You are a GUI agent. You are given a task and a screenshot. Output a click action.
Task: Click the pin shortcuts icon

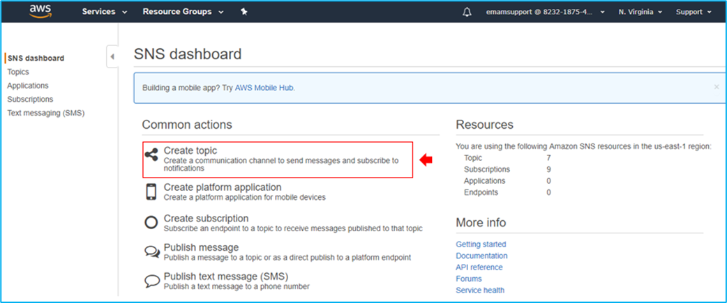(244, 12)
